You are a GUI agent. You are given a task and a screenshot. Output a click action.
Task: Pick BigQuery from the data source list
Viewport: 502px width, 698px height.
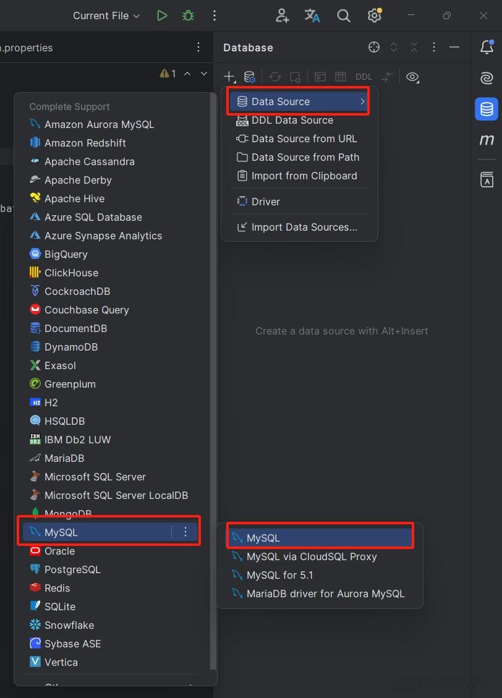(x=110, y=254)
